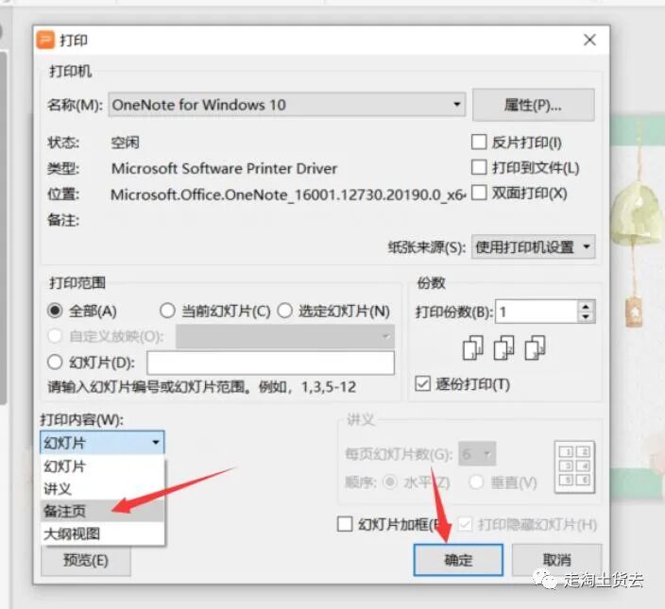Click the 预览(E) preview button
The image size is (665, 609).
tap(86, 560)
